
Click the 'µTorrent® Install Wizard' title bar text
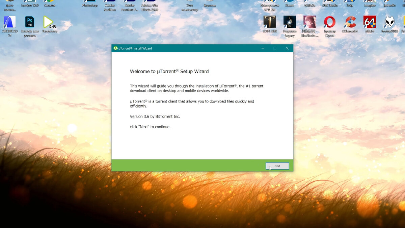pyautogui.click(x=135, y=48)
